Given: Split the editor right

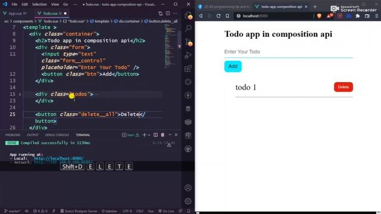Looking at the screenshot, I should tap(168, 13).
